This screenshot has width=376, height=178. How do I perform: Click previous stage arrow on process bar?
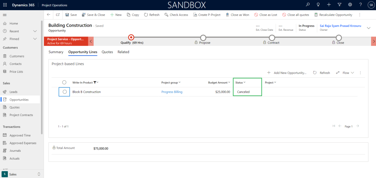point(91,41)
